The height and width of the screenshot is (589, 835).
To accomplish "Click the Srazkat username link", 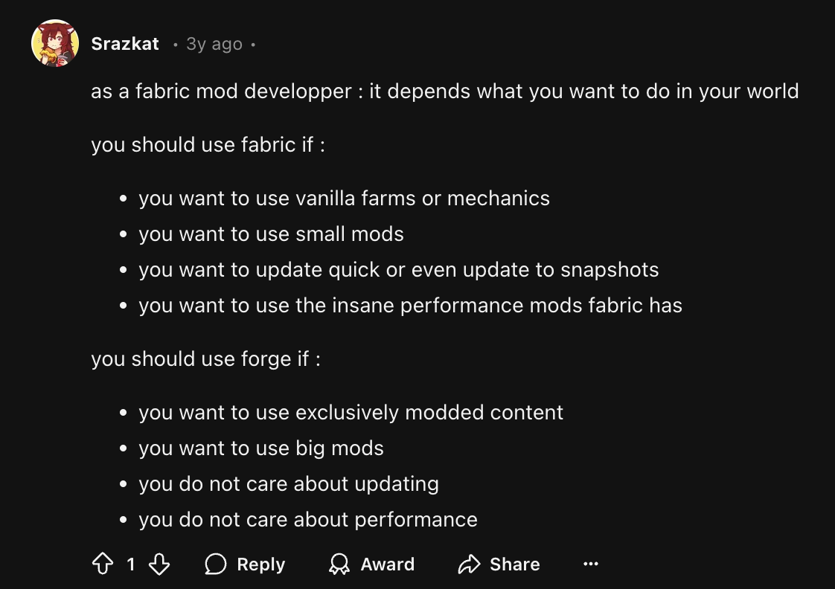I will point(125,44).
